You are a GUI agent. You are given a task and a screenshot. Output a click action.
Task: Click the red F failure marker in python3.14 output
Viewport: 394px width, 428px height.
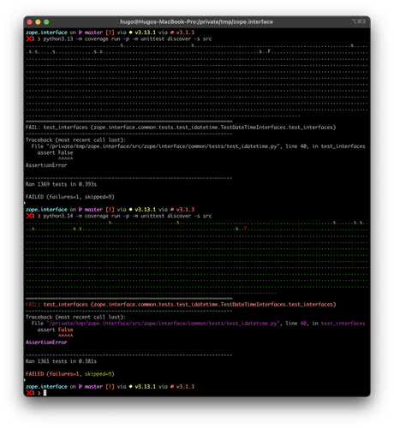tap(245, 229)
